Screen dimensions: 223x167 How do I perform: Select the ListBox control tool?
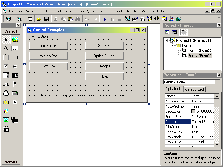click(x=15, y=75)
